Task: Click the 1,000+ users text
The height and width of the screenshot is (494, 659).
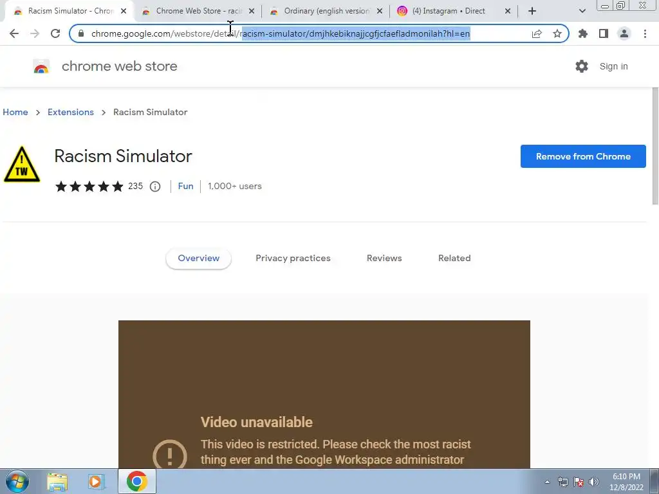Action: [234, 186]
